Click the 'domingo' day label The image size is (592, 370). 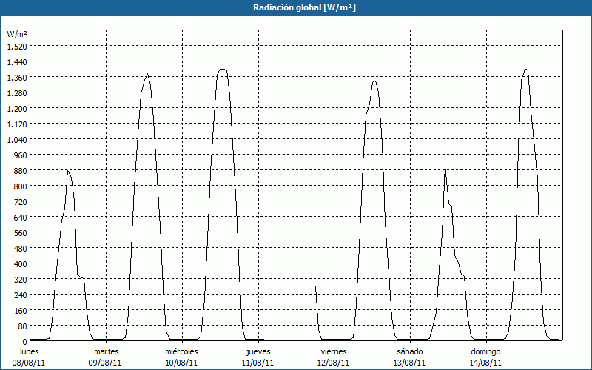(x=486, y=351)
